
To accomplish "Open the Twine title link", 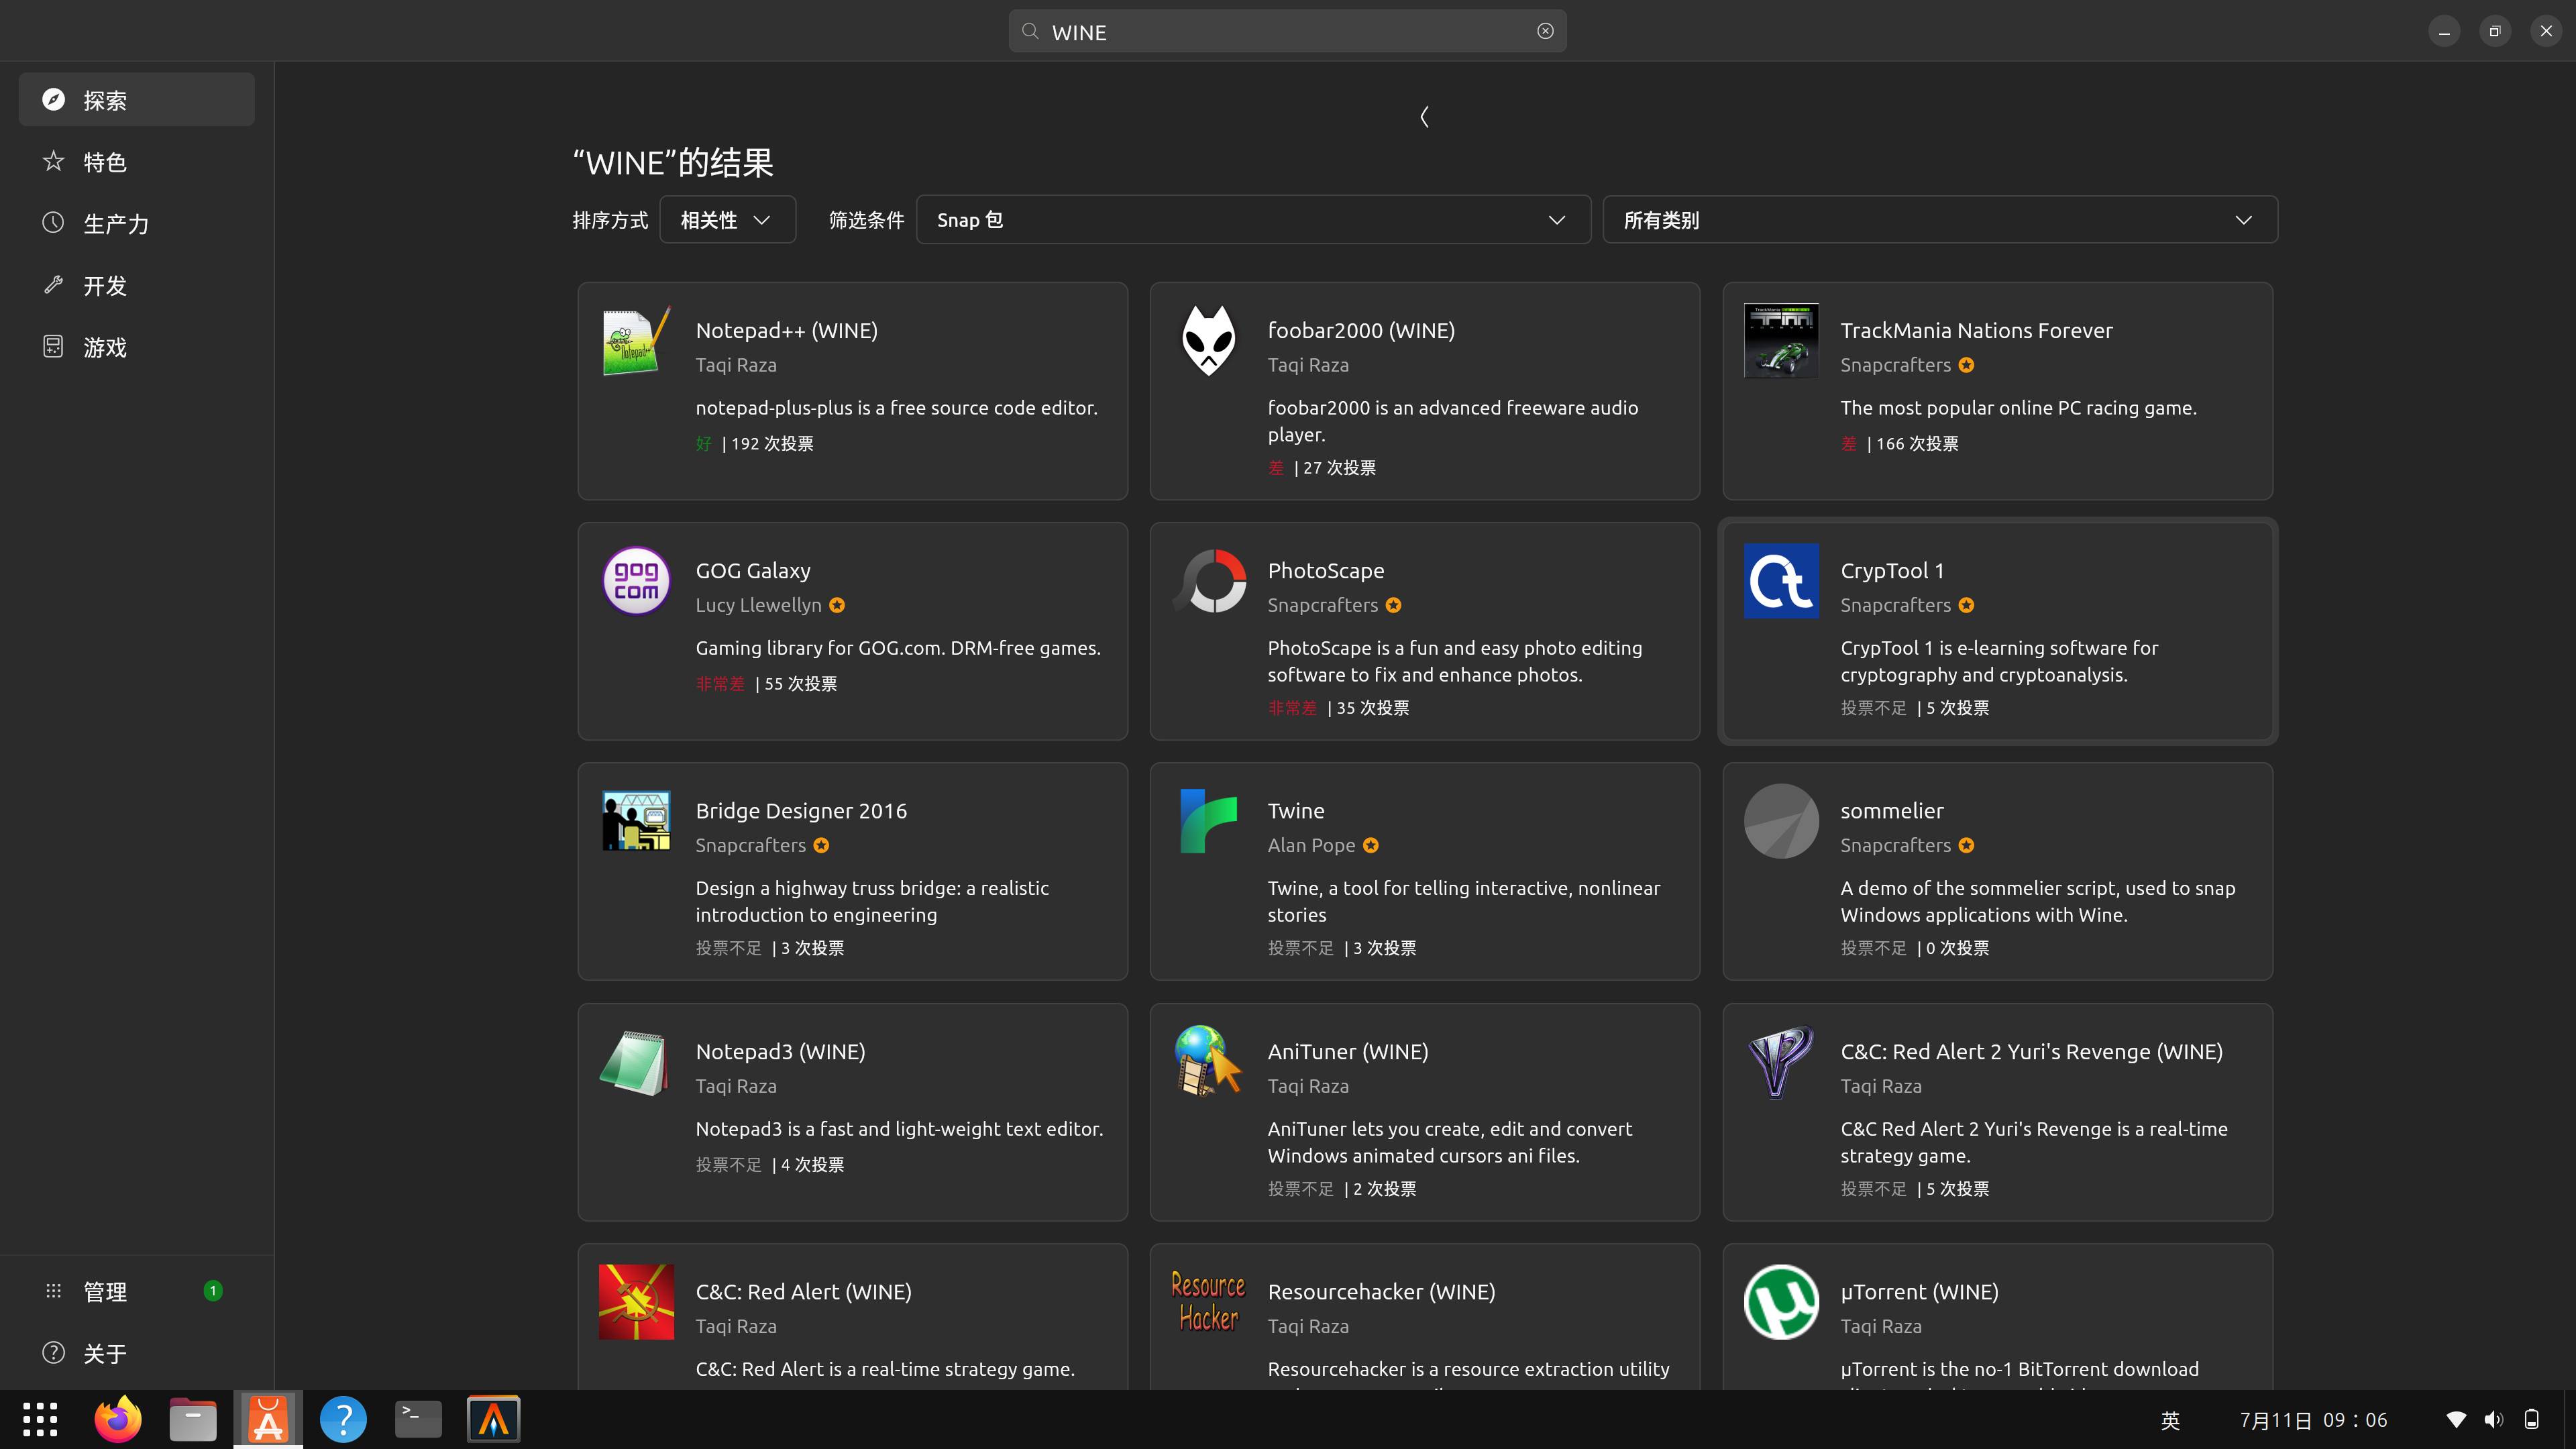I will pos(1296,810).
